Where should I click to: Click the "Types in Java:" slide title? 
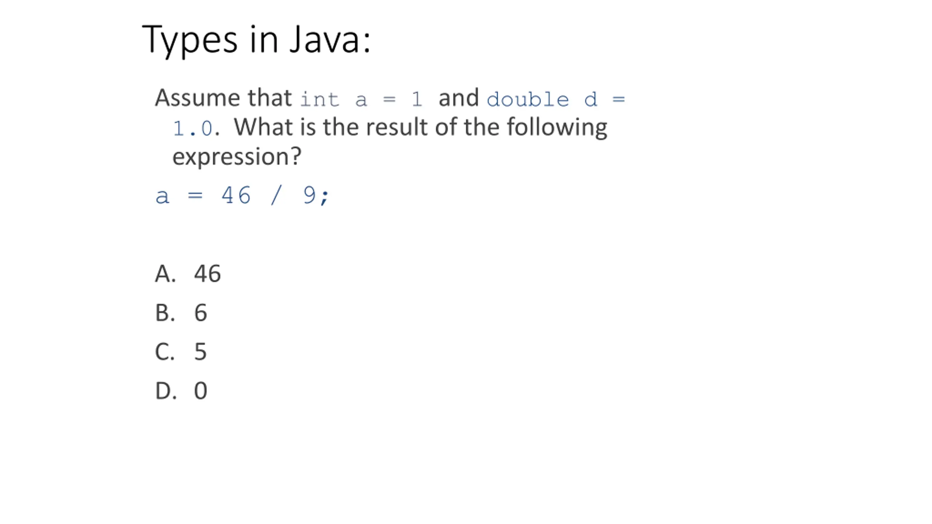click(256, 40)
